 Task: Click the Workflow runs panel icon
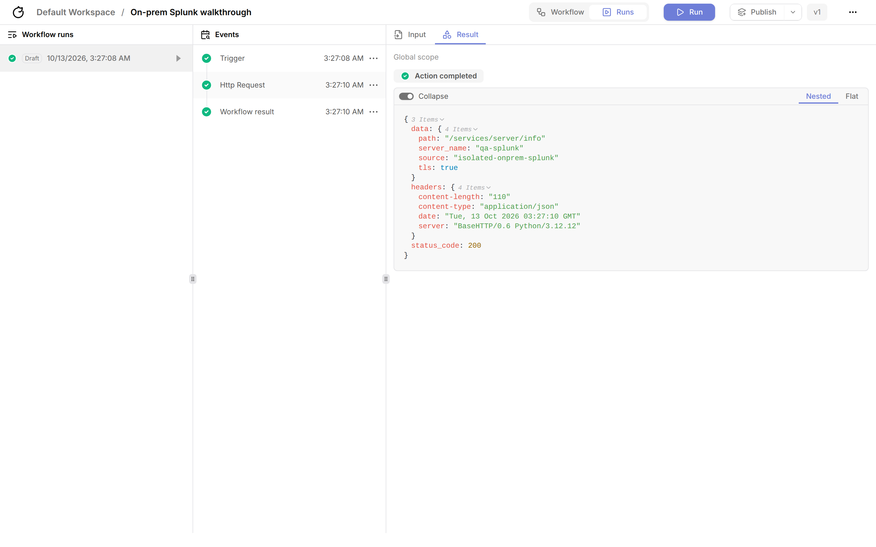pos(12,35)
